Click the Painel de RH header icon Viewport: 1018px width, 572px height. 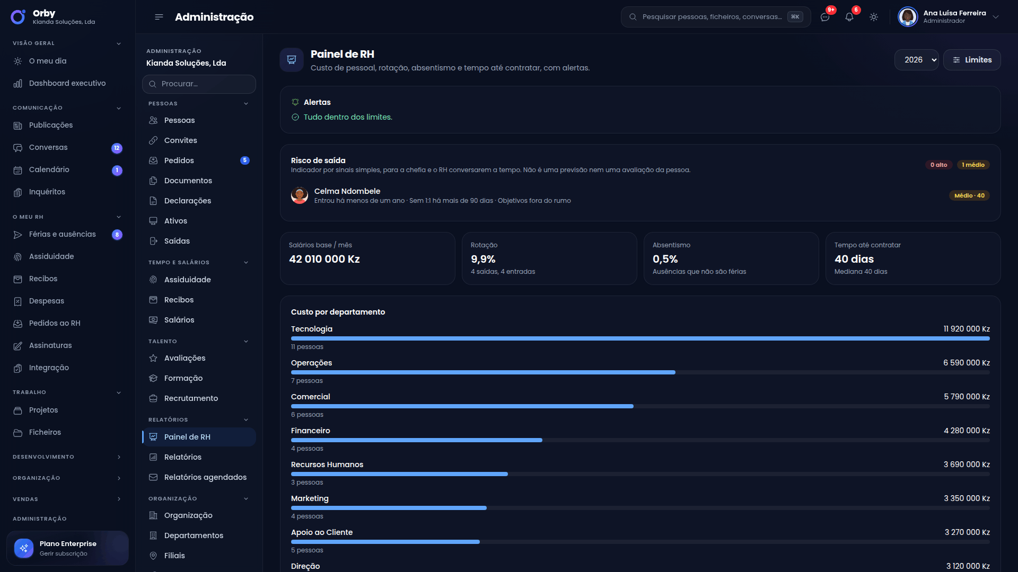292,60
